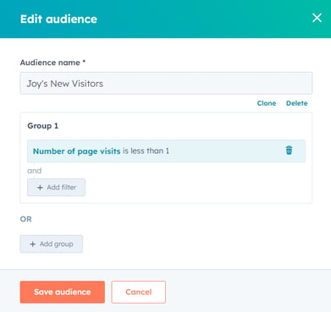Open the Number of page visits filter
Image resolution: width=331 pixels, height=312 pixels.
(x=77, y=151)
